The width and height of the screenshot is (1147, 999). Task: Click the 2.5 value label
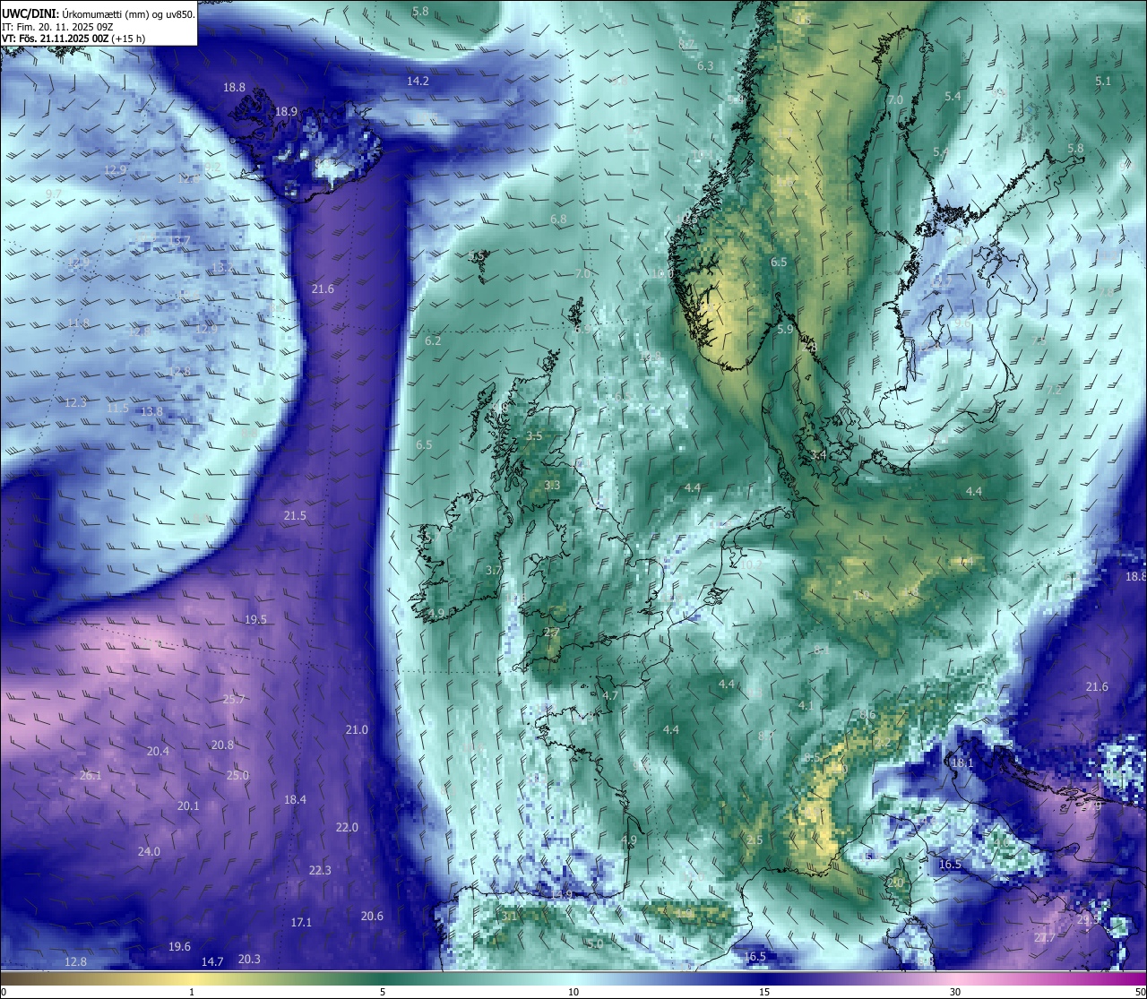[755, 840]
